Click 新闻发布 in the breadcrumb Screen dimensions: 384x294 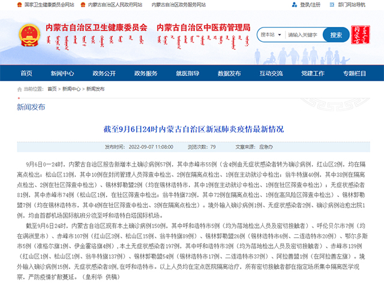(x=95, y=89)
